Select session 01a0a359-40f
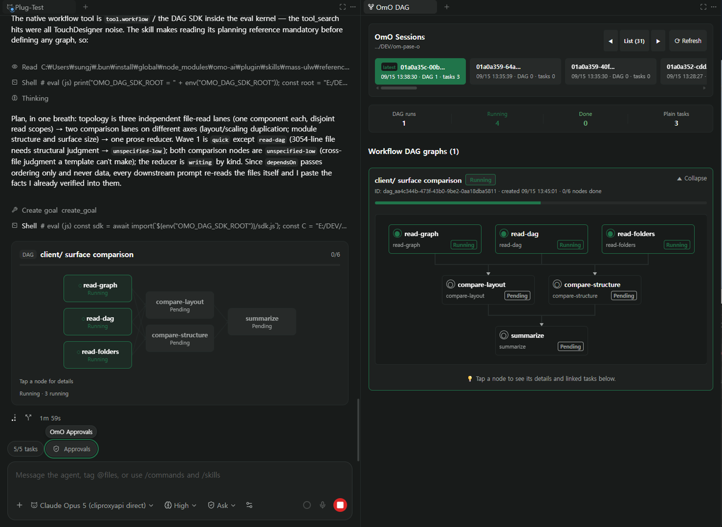This screenshot has height=527, width=722. point(611,71)
